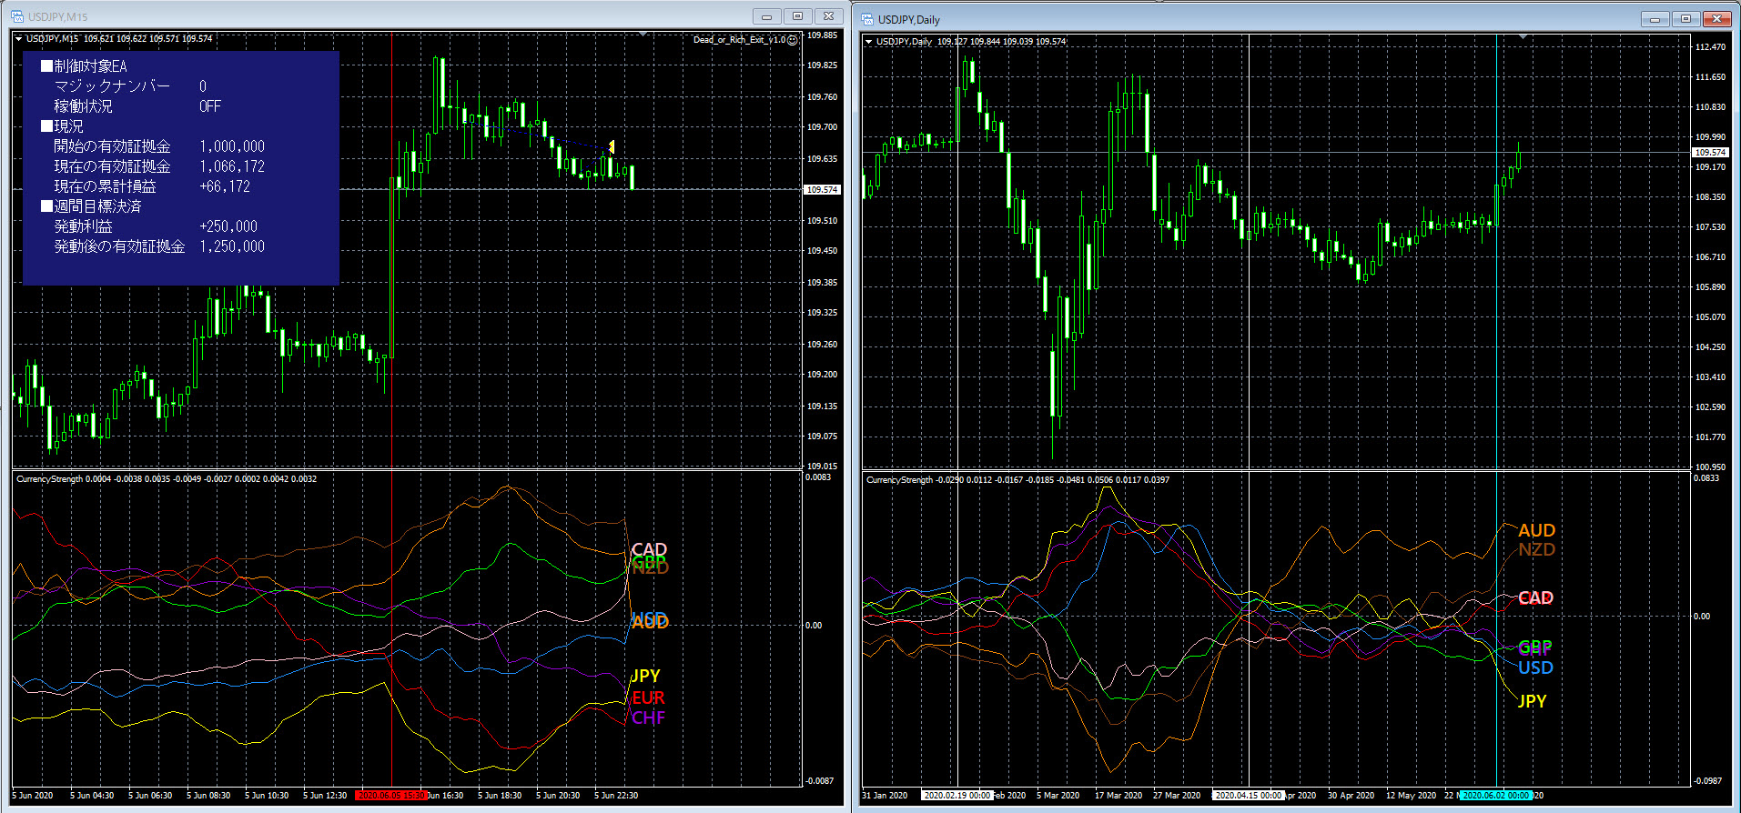Viewport: 1741px width, 813px height.
Task: Restore the USDJPY,Daily chart window
Action: pos(1685,19)
